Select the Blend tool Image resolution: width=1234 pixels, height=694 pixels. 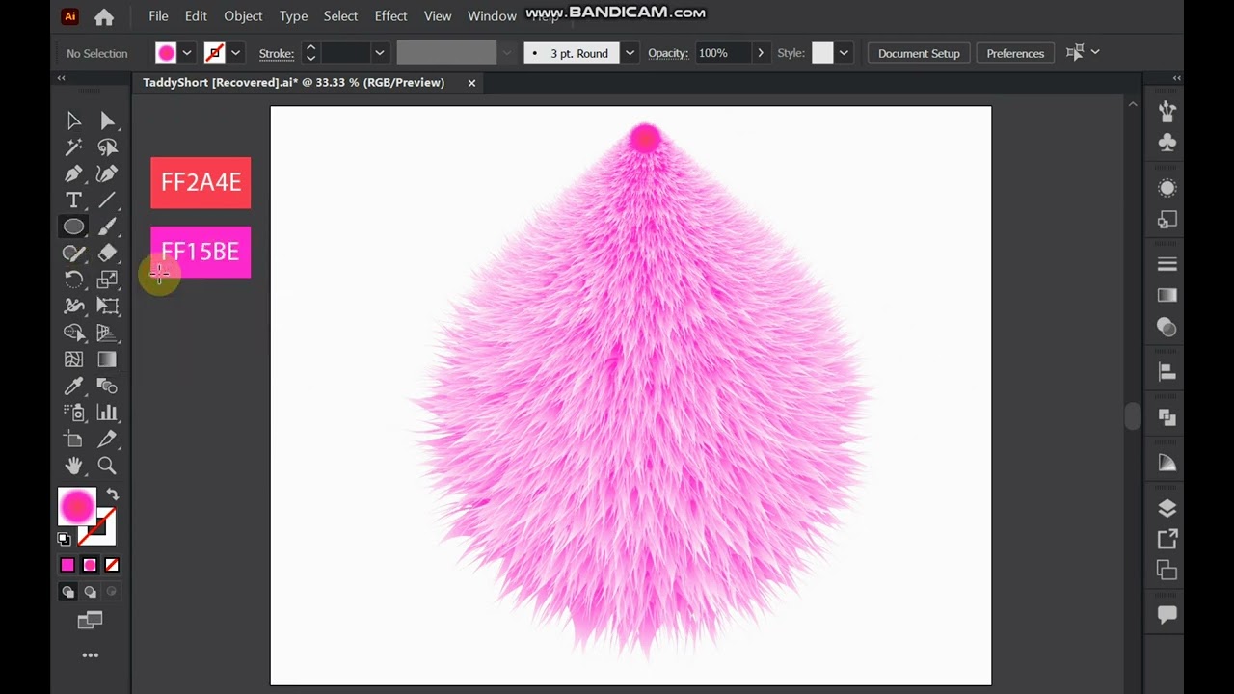(107, 387)
